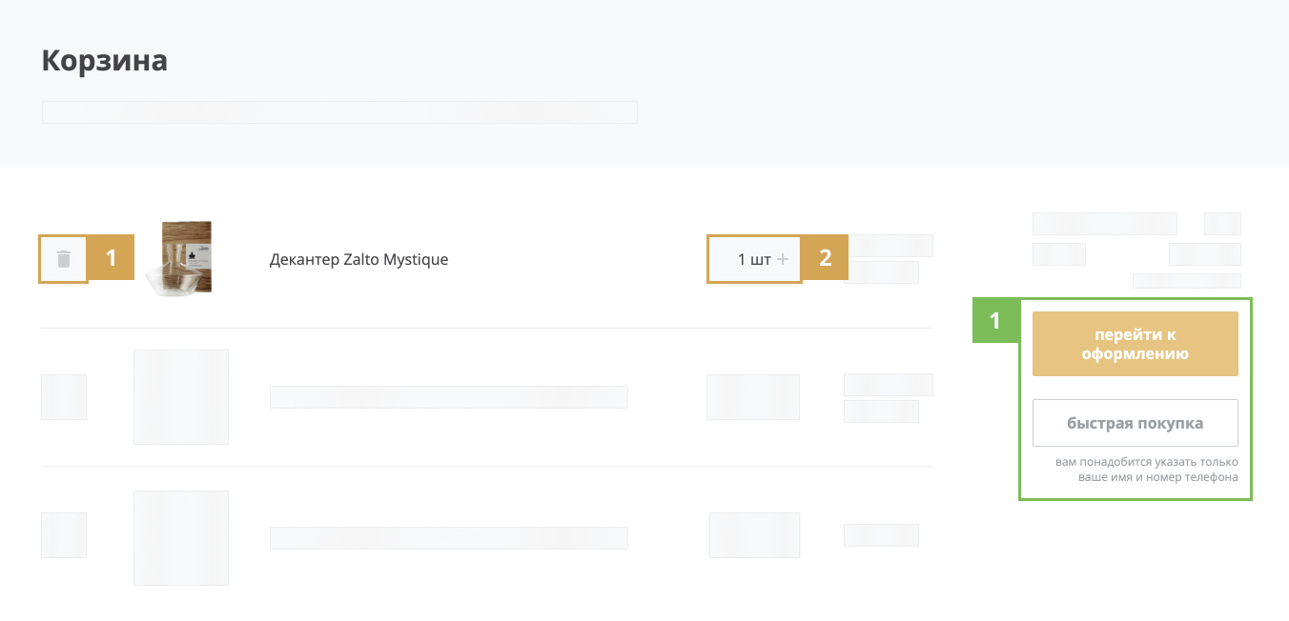Click the gold badge numbered 1
The height and width of the screenshot is (621, 1289).
coord(112,259)
